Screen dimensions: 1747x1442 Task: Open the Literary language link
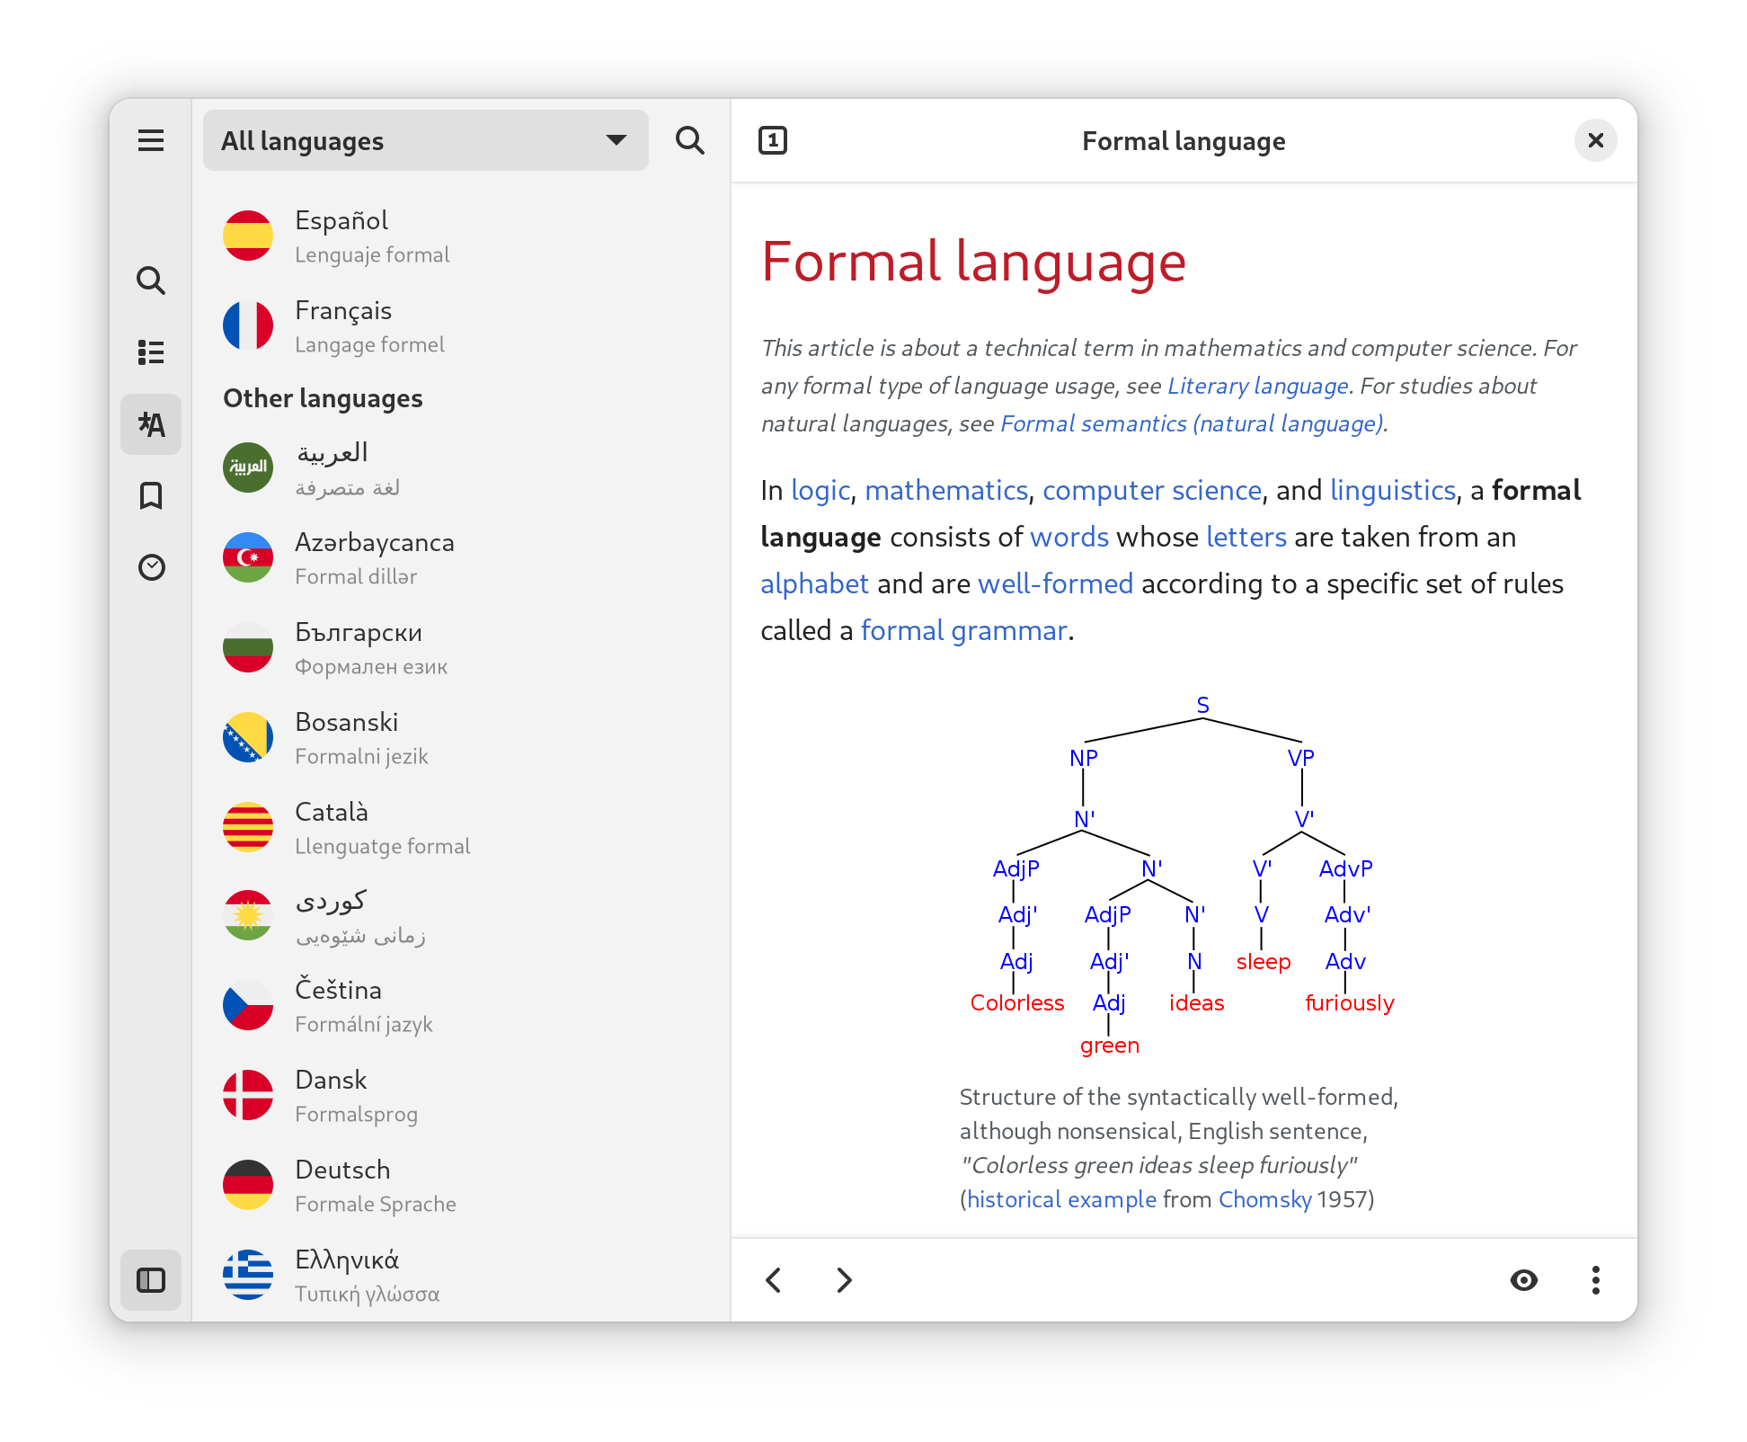point(1257,386)
